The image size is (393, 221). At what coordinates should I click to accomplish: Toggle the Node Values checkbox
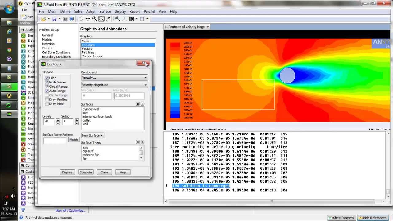pyautogui.click(x=47, y=82)
